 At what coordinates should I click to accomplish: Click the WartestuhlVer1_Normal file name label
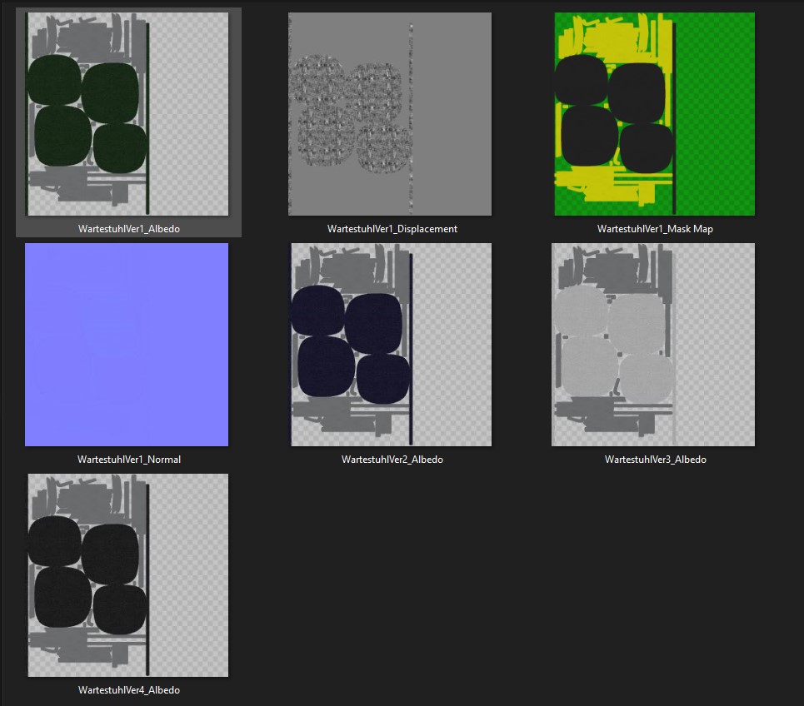(128, 460)
